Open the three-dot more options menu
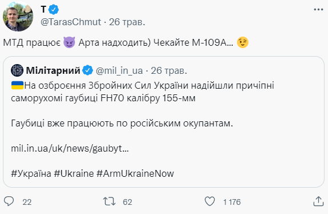The height and width of the screenshot is (214, 328). [318, 9]
